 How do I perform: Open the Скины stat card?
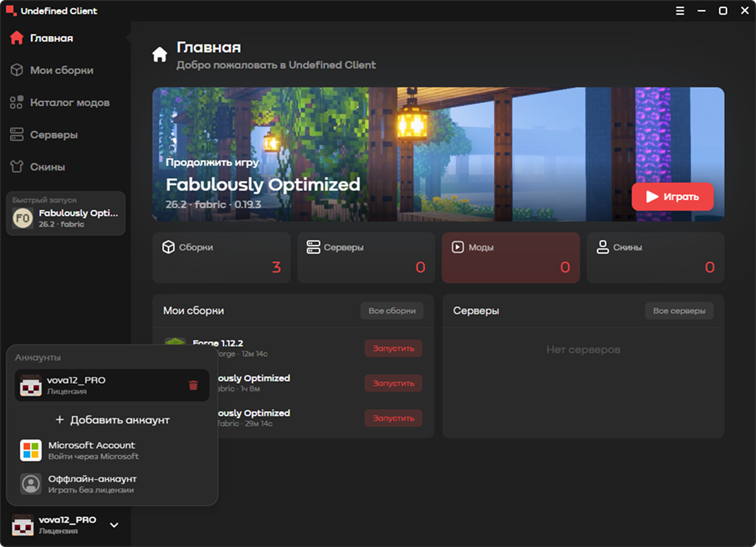(655, 258)
